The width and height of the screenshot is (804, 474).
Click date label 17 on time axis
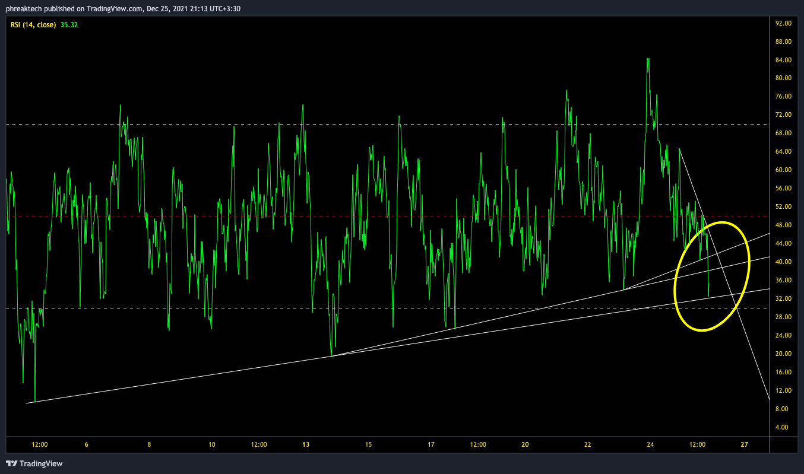pos(431,444)
